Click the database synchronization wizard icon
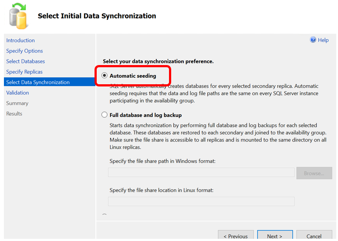The image size is (338, 241). [x=18, y=16]
